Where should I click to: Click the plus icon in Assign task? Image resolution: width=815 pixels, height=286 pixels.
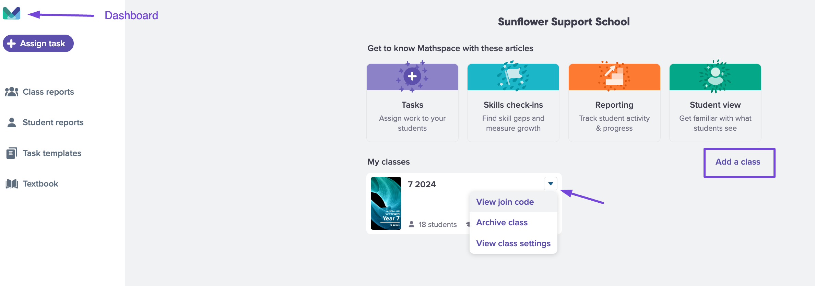click(x=11, y=44)
